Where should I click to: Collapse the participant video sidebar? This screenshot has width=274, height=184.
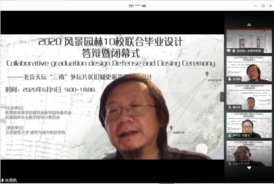[222, 97]
